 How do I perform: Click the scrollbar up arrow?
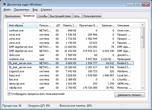point(143,25)
